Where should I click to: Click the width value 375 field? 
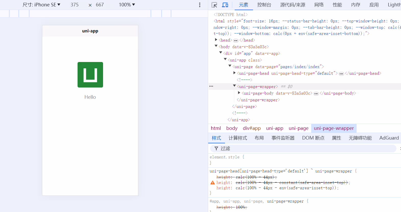point(74,5)
